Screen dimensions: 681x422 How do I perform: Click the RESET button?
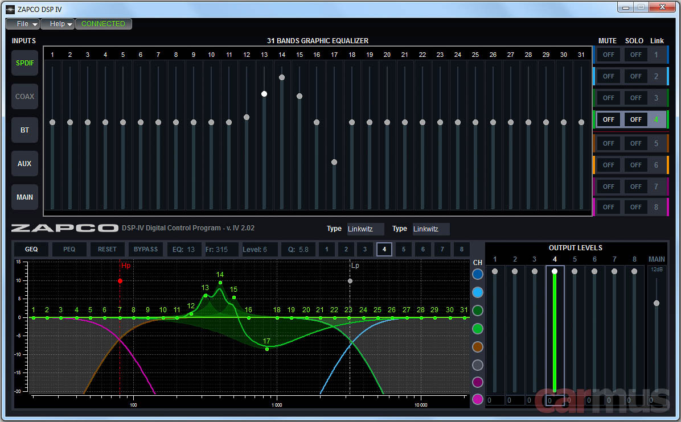107,249
